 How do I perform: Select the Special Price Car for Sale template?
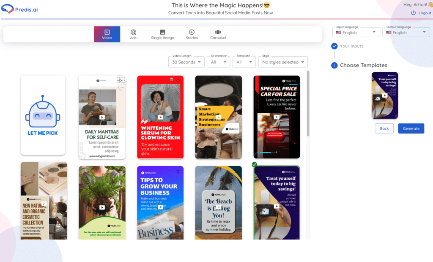[277, 117]
